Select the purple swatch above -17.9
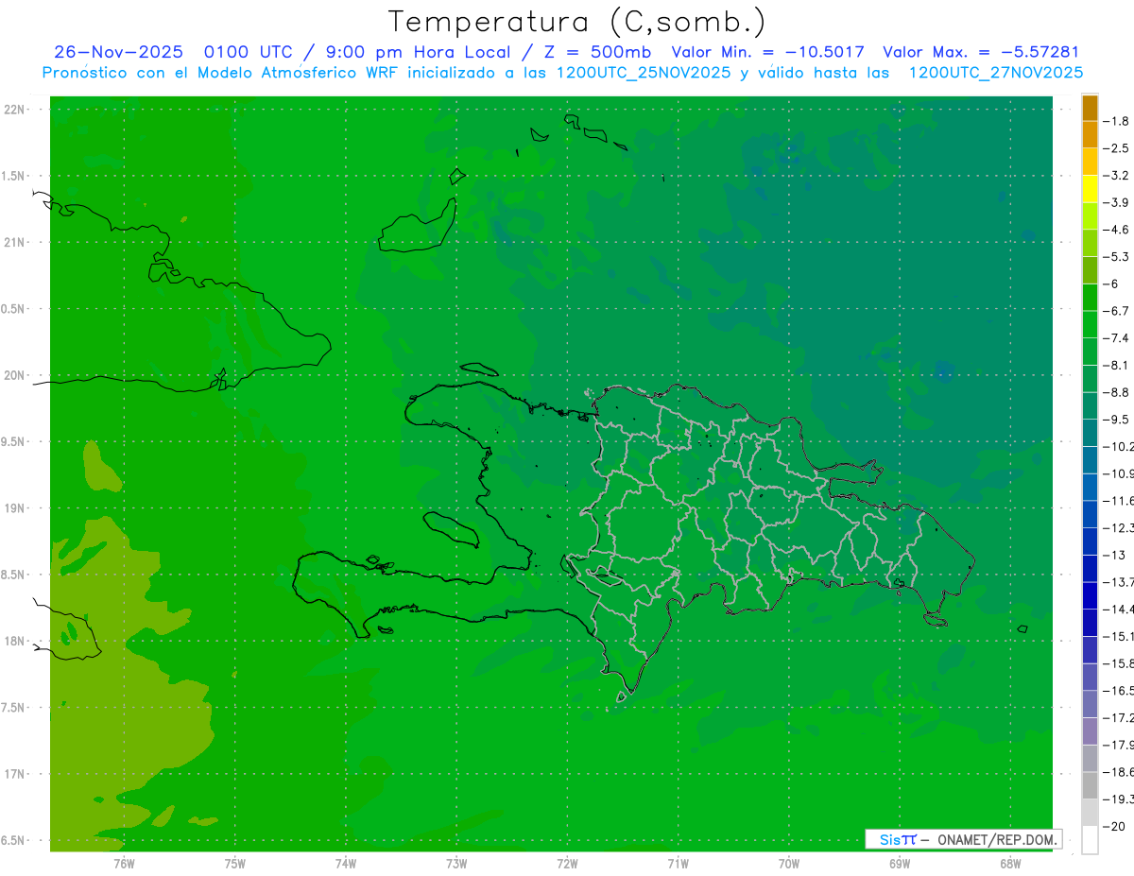This screenshot has width=1134, height=876. (1090, 731)
